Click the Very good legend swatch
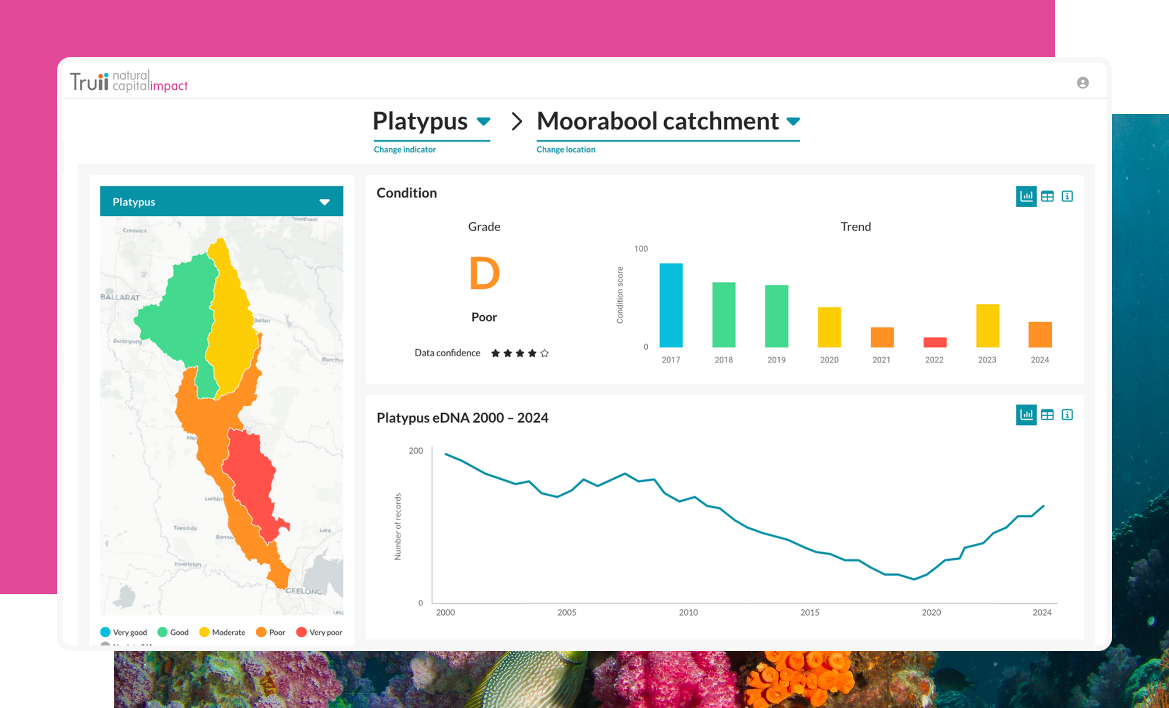1169x708 pixels. (x=105, y=632)
